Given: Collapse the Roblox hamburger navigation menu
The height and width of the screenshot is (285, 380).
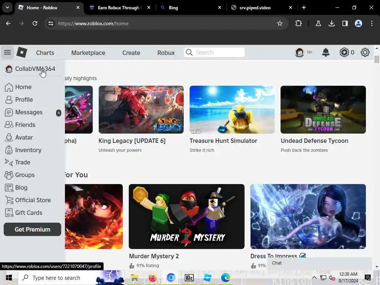Looking at the screenshot, I should [x=7, y=52].
